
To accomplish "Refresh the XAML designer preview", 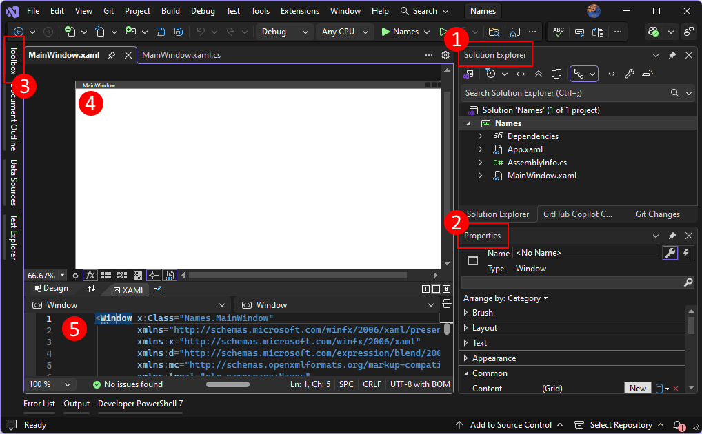I will point(76,274).
